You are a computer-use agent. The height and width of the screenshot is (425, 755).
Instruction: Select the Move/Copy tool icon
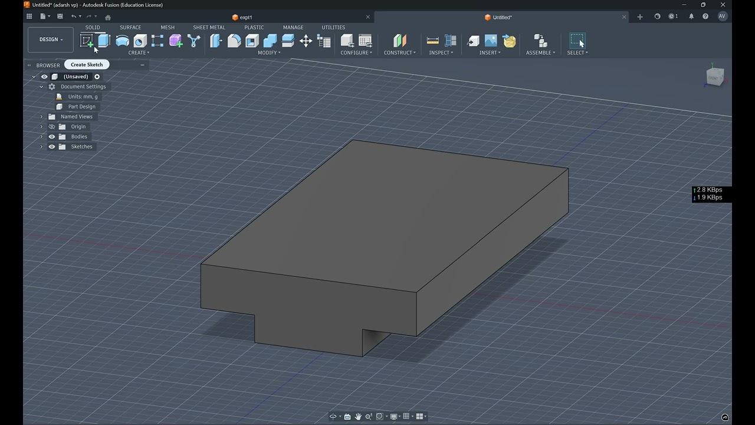click(x=306, y=41)
